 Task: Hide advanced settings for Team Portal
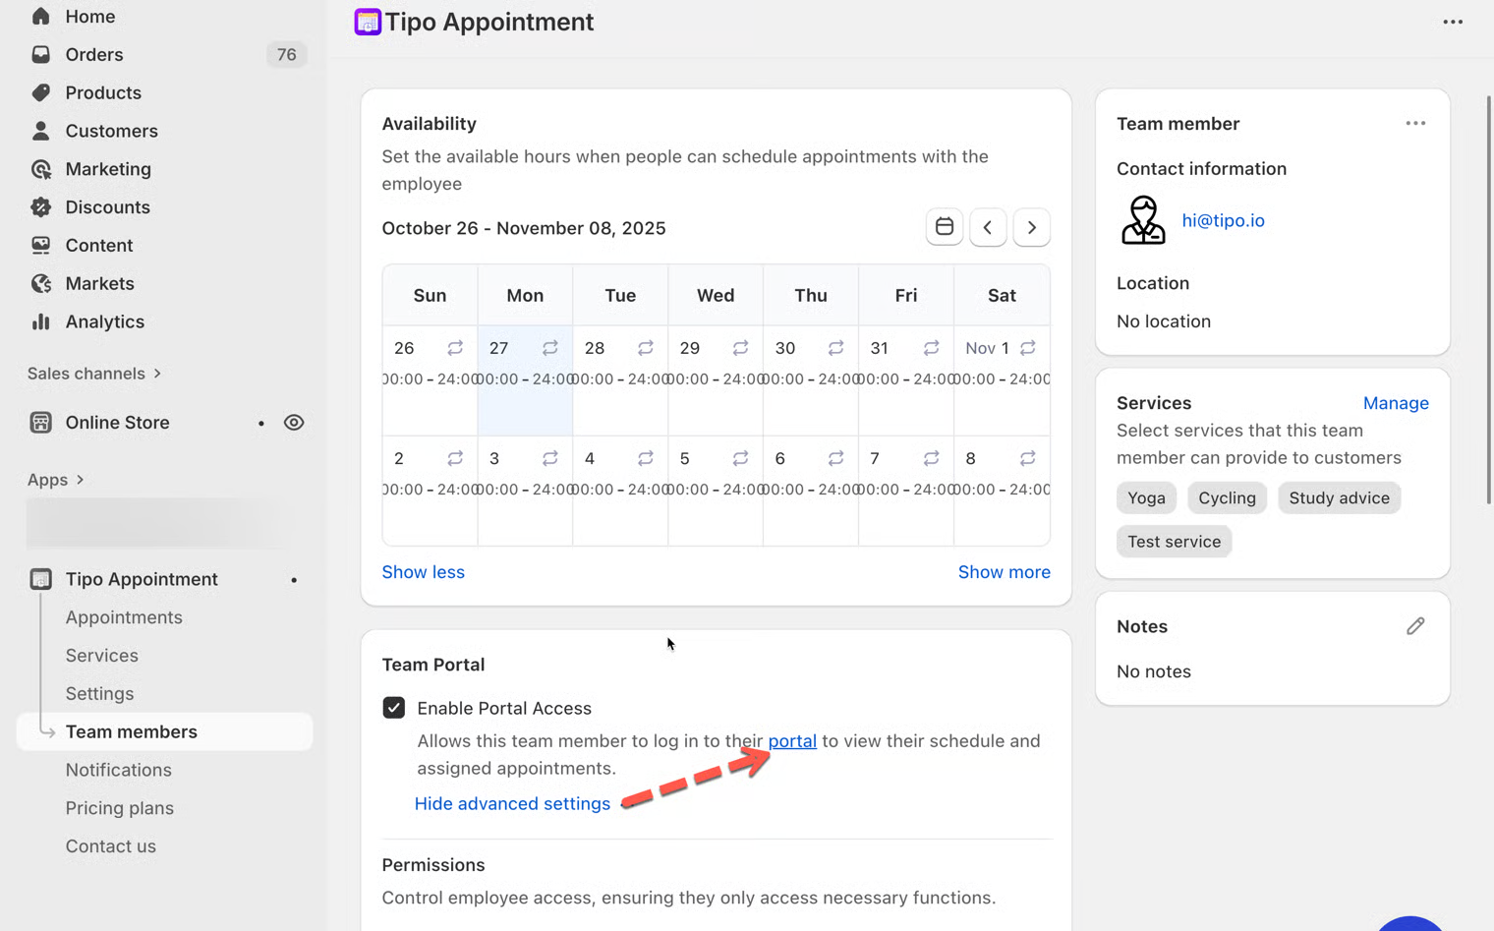point(512,803)
